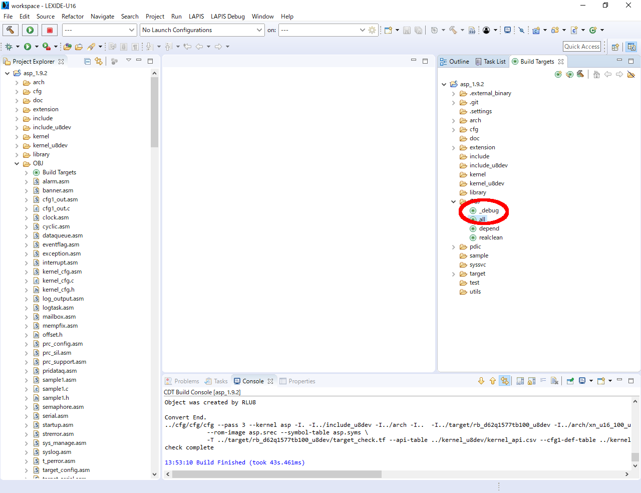The width and height of the screenshot is (641, 493).
Task: Open the Open Console dropdown arrow
Action: coord(610,381)
